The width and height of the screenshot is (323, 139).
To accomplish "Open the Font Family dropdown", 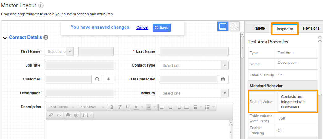I will 61,107.
